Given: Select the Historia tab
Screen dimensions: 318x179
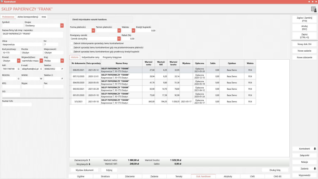Looking at the screenshot, I should pos(75,57).
